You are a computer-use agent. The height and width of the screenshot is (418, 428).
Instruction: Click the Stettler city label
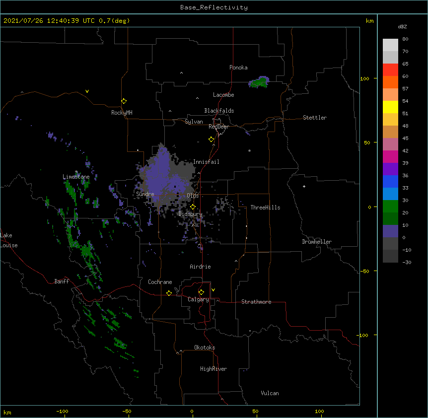315,118
